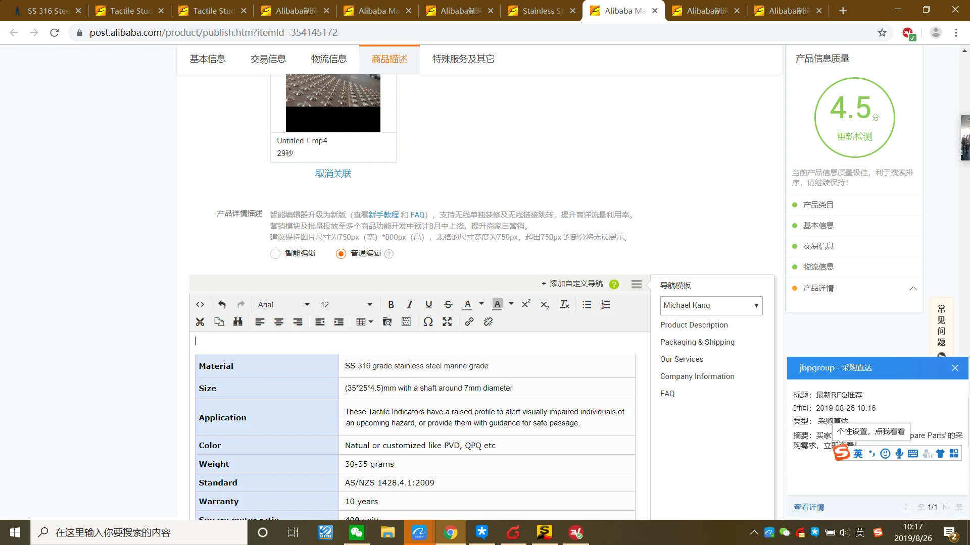
Task: Click the numbered list icon
Action: pyautogui.click(x=606, y=304)
